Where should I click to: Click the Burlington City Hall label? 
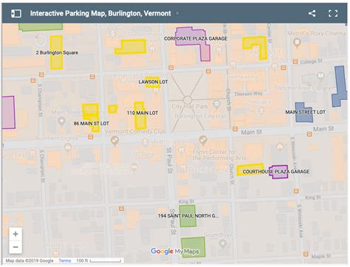200,116
